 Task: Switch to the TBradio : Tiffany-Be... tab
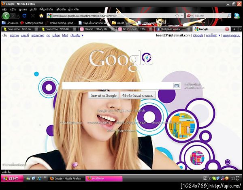tap(97, 29)
